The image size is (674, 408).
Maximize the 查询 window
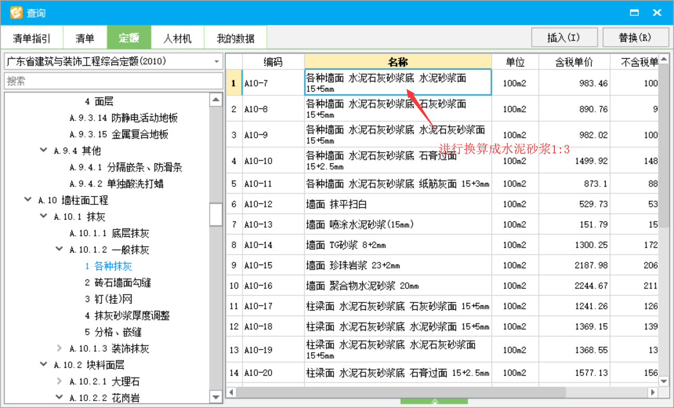(x=634, y=13)
